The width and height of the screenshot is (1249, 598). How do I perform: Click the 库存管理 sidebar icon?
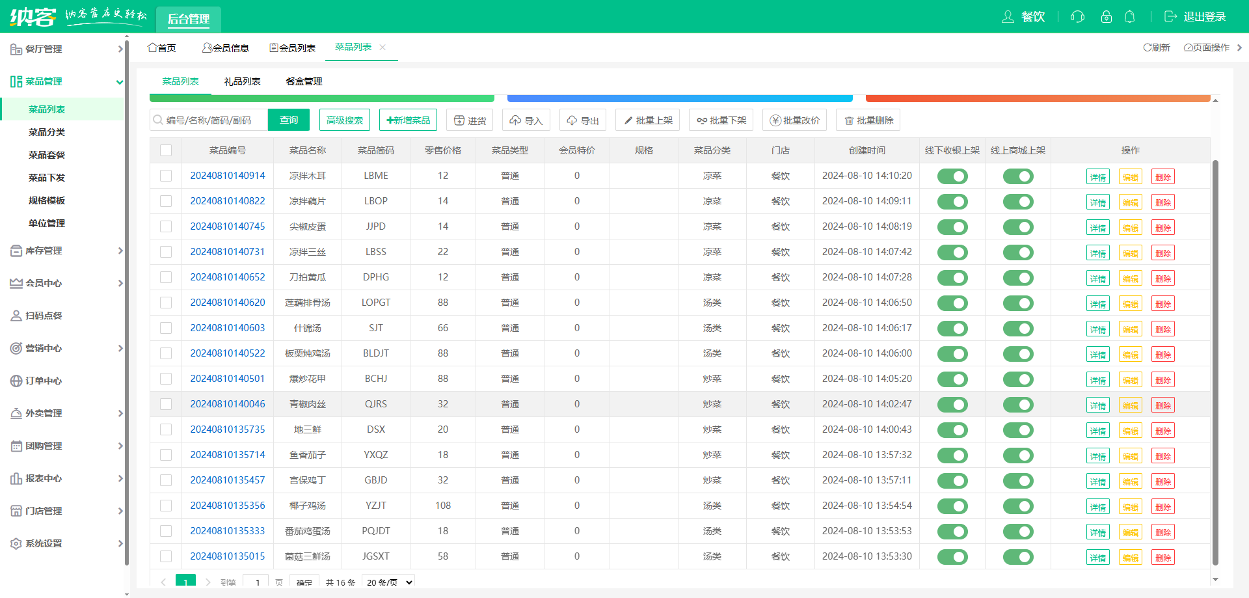point(16,251)
